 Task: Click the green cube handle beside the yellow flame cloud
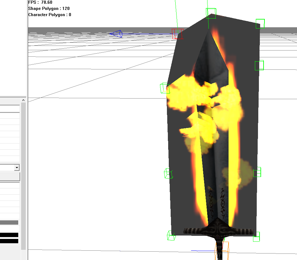(165, 88)
